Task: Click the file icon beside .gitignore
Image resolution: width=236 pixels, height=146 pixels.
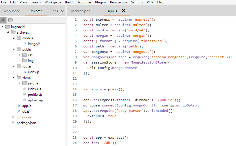Action: [x=13, y=117]
